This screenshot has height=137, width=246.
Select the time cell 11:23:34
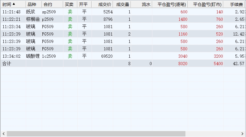point(11,27)
